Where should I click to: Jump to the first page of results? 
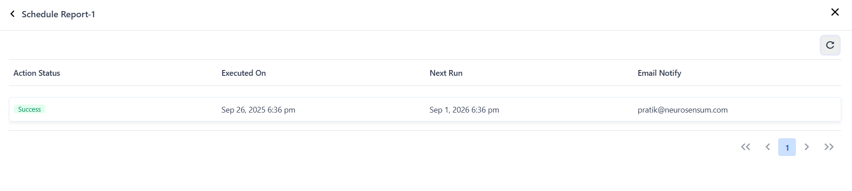[746, 147]
